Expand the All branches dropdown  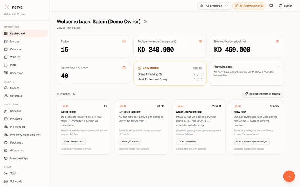[214, 6]
